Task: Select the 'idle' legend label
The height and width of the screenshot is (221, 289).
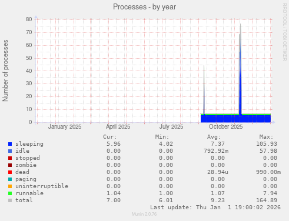Action: tap(22, 151)
